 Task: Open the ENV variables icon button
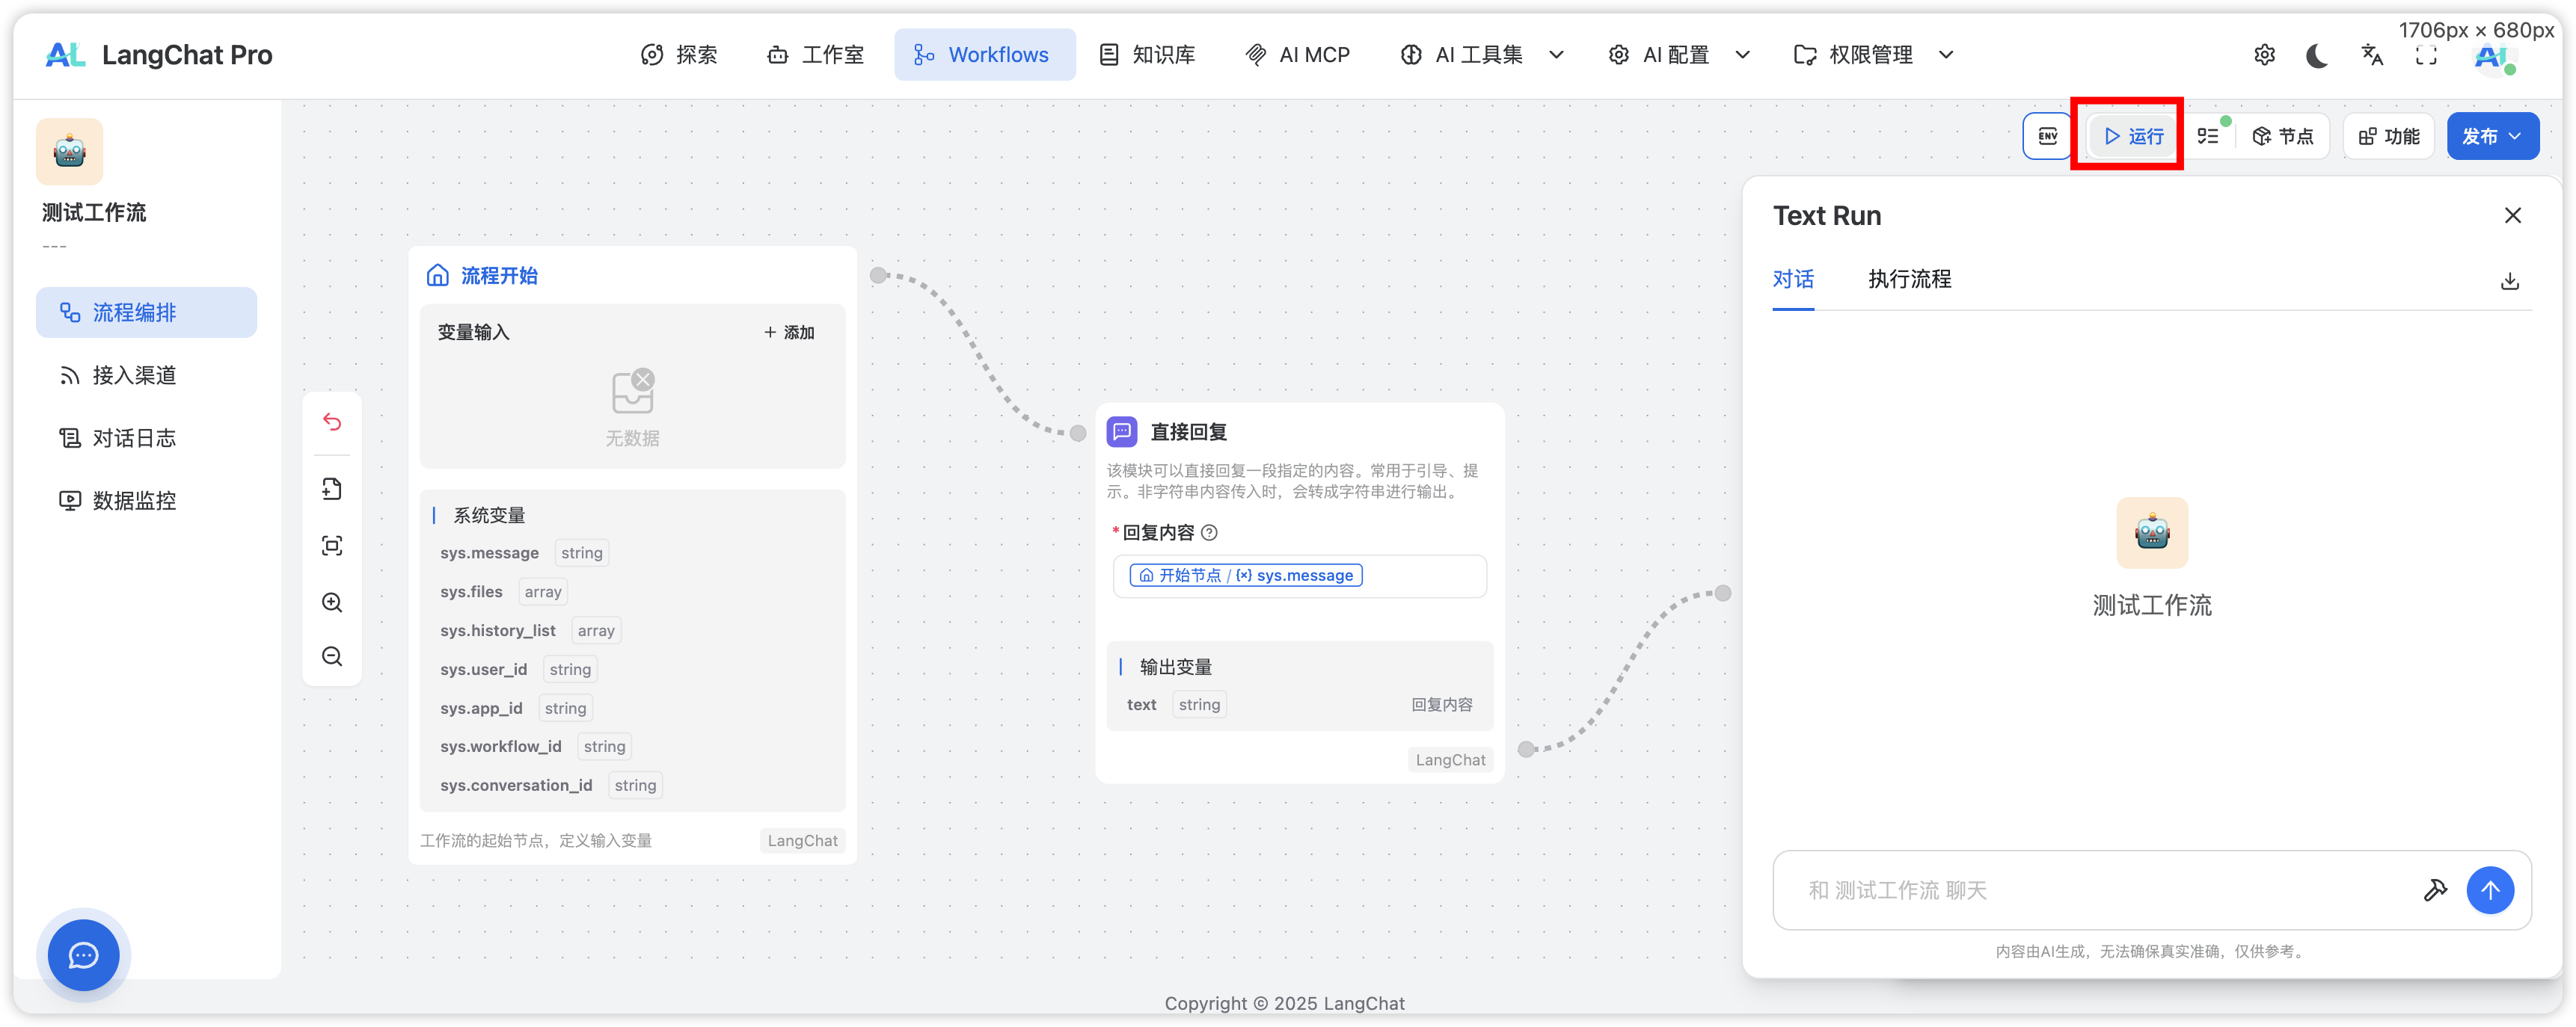[x=2047, y=136]
